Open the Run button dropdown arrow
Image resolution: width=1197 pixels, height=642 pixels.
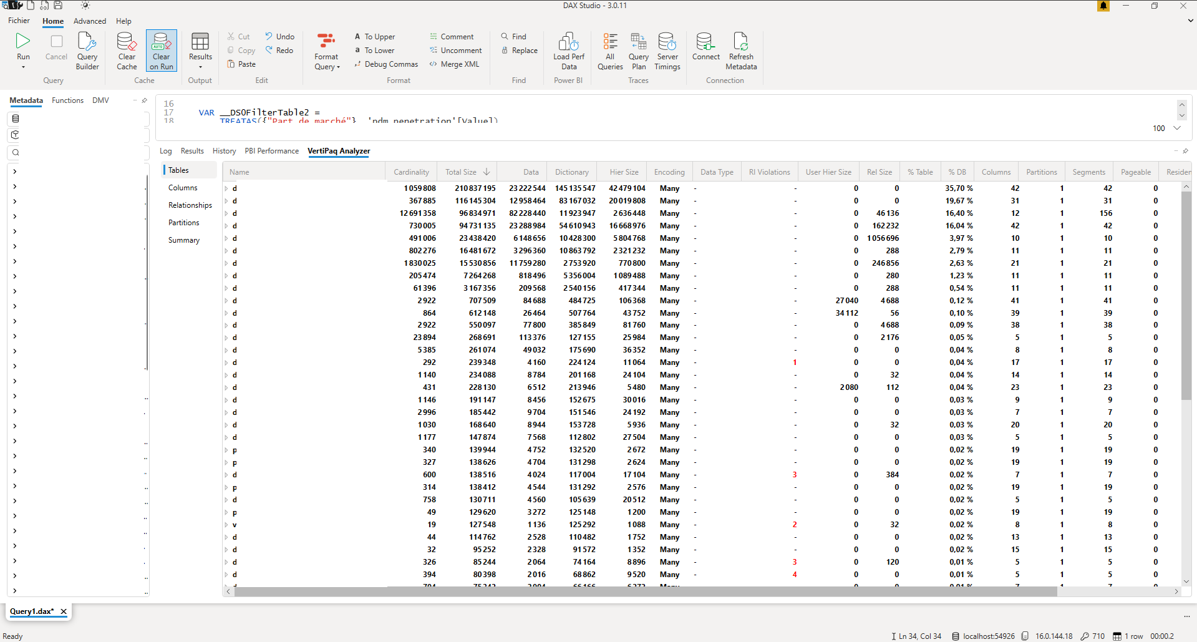(x=23, y=67)
